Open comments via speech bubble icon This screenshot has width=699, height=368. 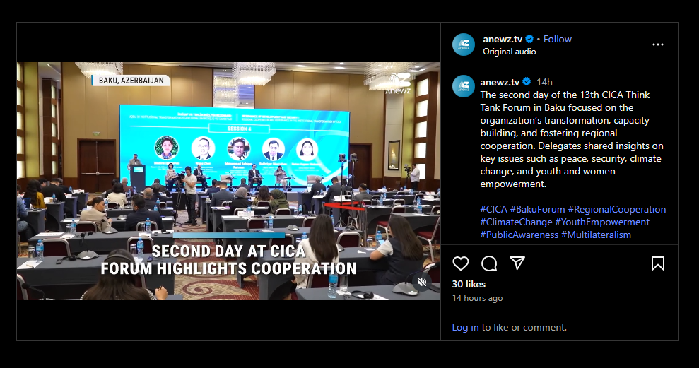point(489,263)
